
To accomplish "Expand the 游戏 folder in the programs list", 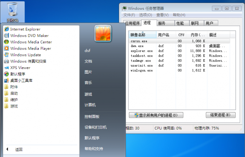I will coord(11,106).
